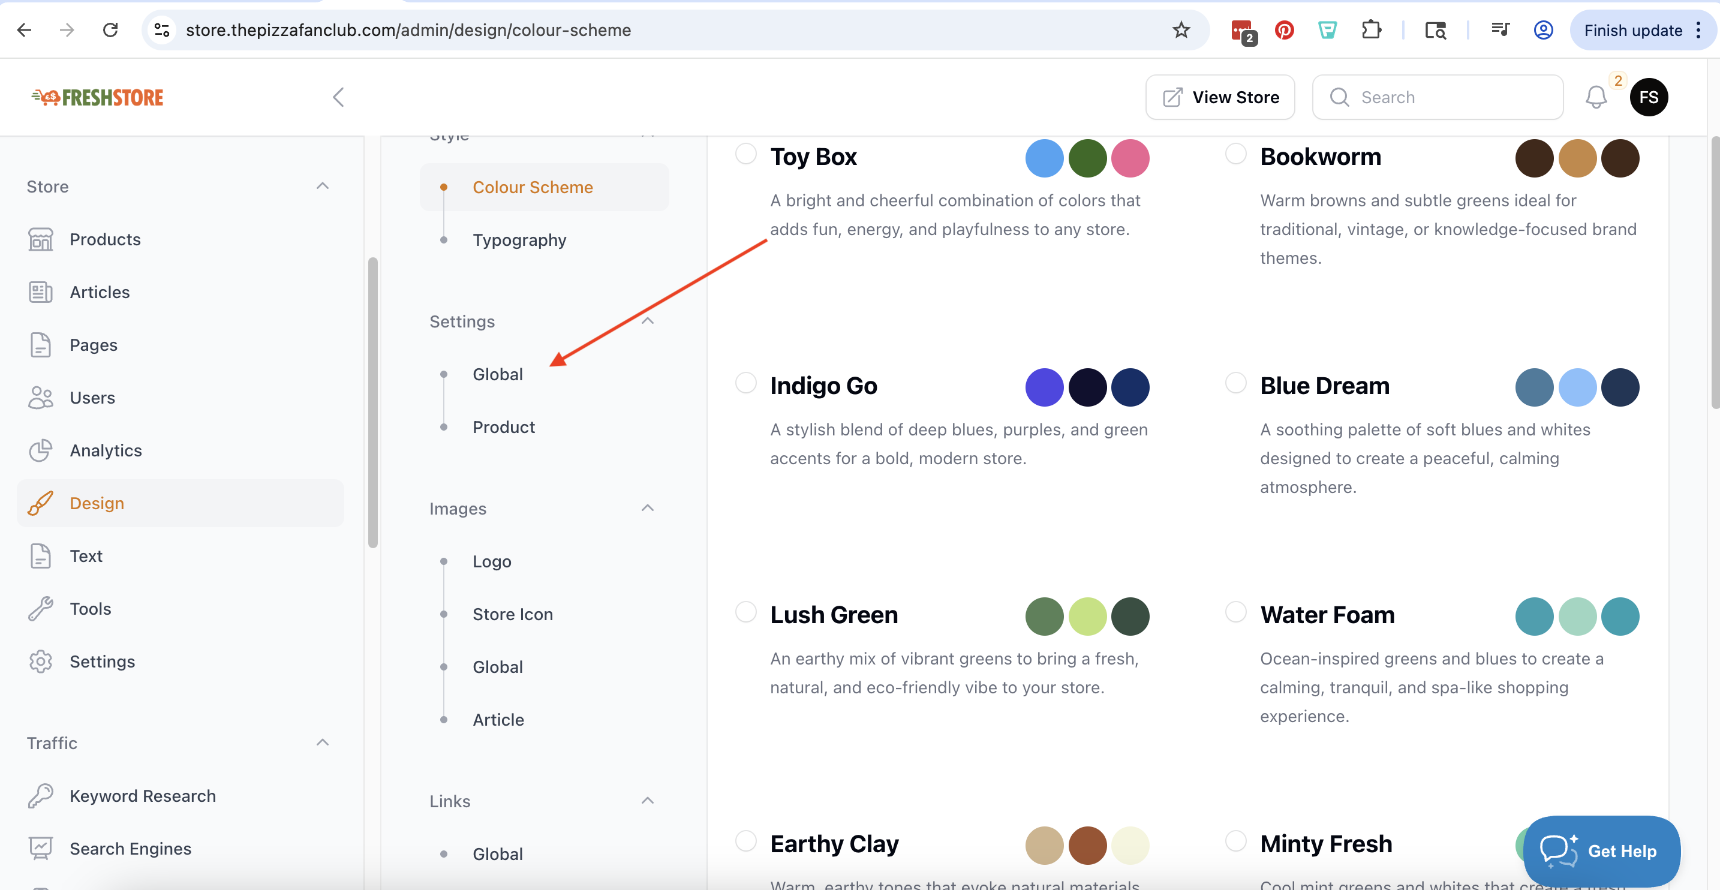This screenshot has width=1720, height=890.
Task: Open the Typography menu item
Action: tap(519, 240)
